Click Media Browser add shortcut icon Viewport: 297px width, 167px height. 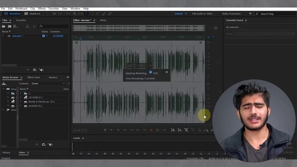pyautogui.click(x=4, y=83)
